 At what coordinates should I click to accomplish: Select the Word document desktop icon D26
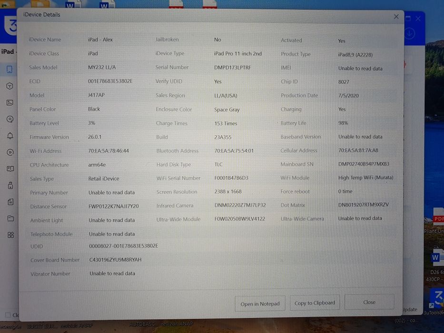pos(437,258)
